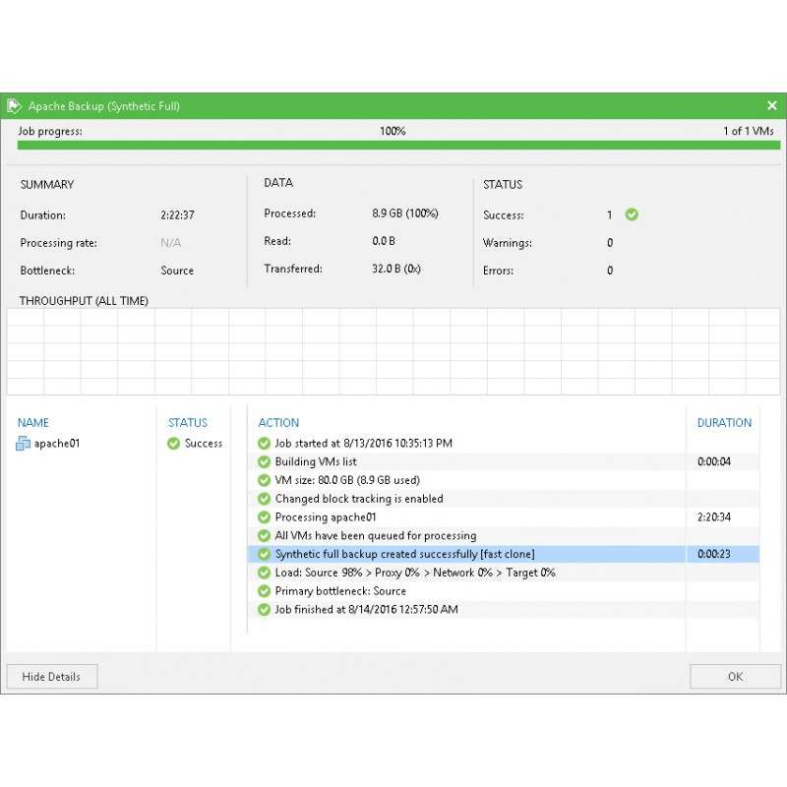Image resolution: width=787 pixels, height=787 pixels.
Task: Click check icon for Synthetic full backup row
Action: pyautogui.click(x=264, y=554)
